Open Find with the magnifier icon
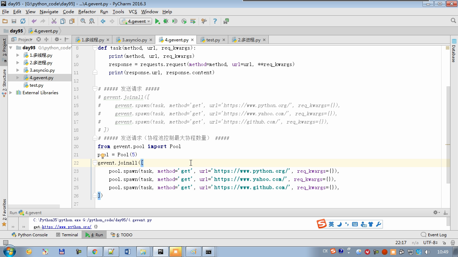Viewport: 458px width, 257px height. pyautogui.click(x=83, y=21)
